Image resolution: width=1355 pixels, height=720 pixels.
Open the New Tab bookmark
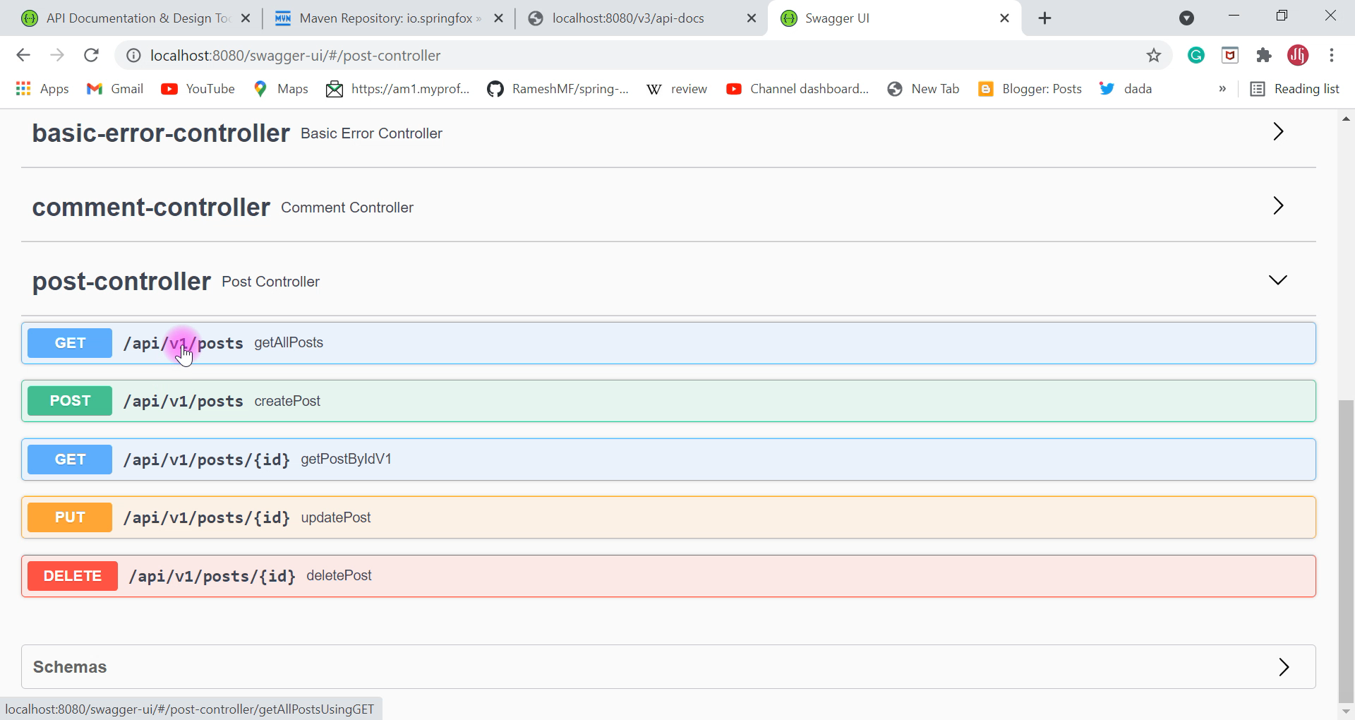pyautogui.click(x=924, y=89)
